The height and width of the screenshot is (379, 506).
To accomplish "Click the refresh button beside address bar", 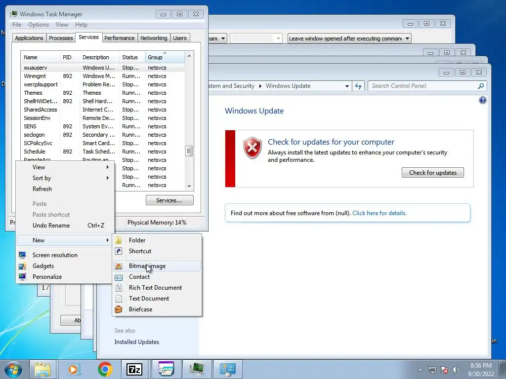I will point(358,86).
